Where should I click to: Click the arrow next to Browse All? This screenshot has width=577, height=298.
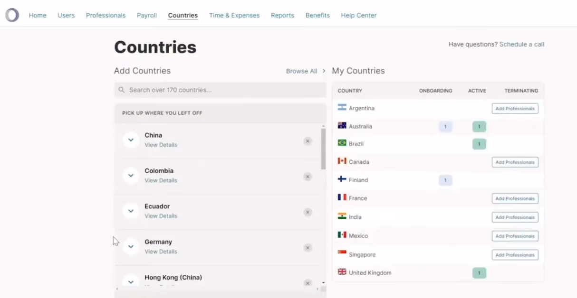[x=324, y=71]
